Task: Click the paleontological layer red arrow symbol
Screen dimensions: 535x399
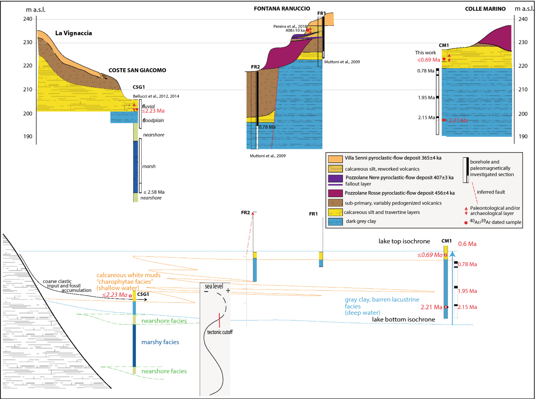Action: (467, 210)
